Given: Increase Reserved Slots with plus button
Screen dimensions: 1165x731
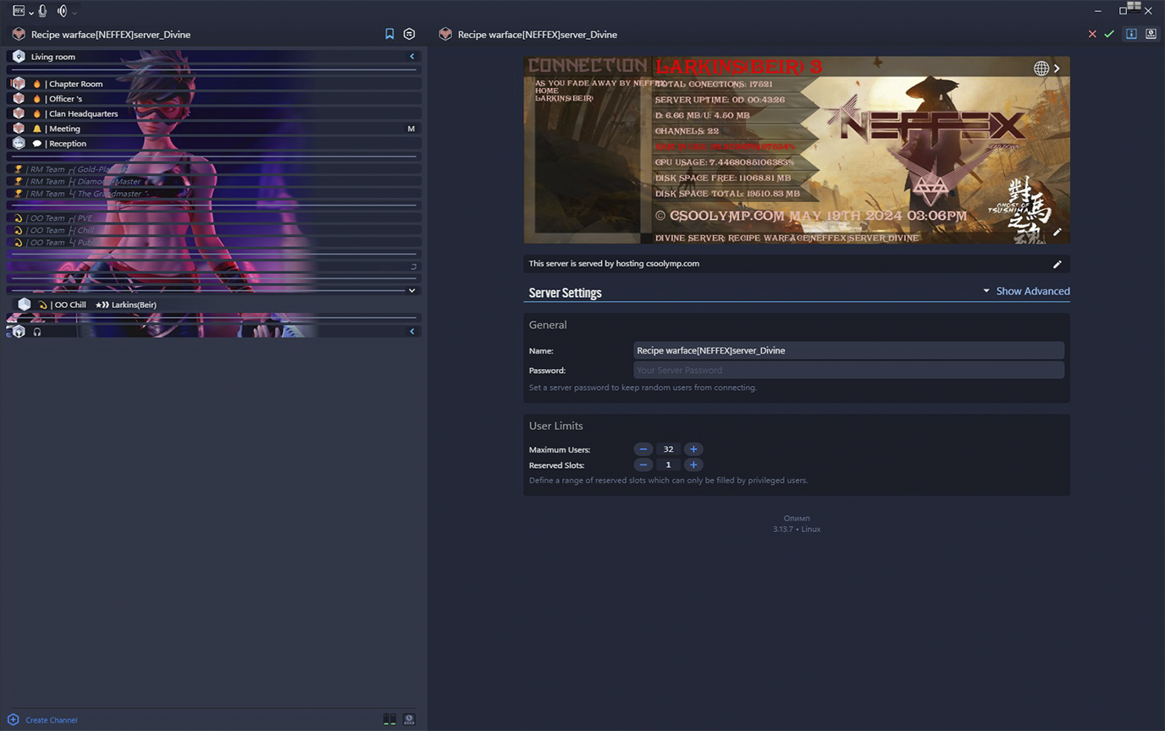Looking at the screenshot, I should pyautogui.click(x=693, y=464).
